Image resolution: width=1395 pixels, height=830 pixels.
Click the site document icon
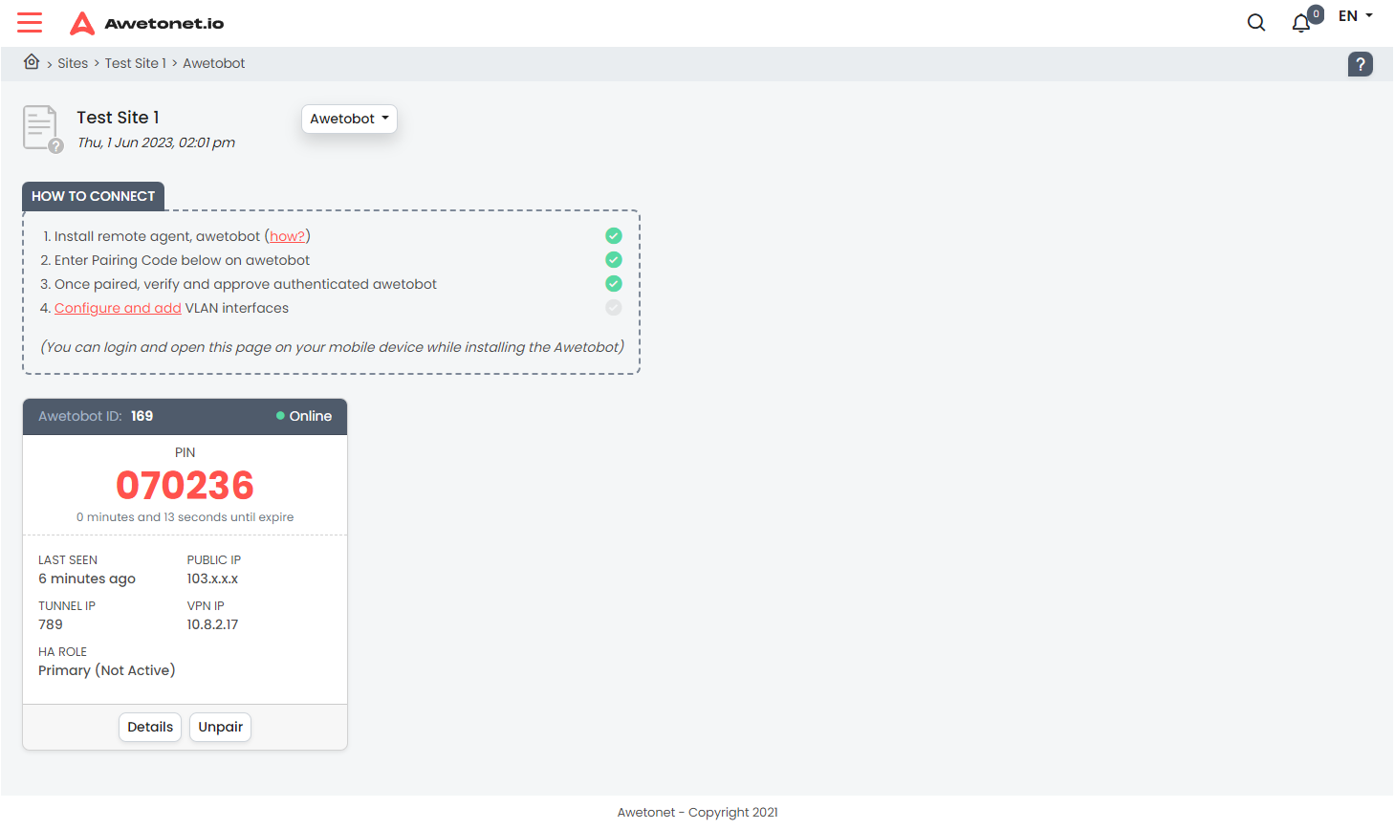42,128
